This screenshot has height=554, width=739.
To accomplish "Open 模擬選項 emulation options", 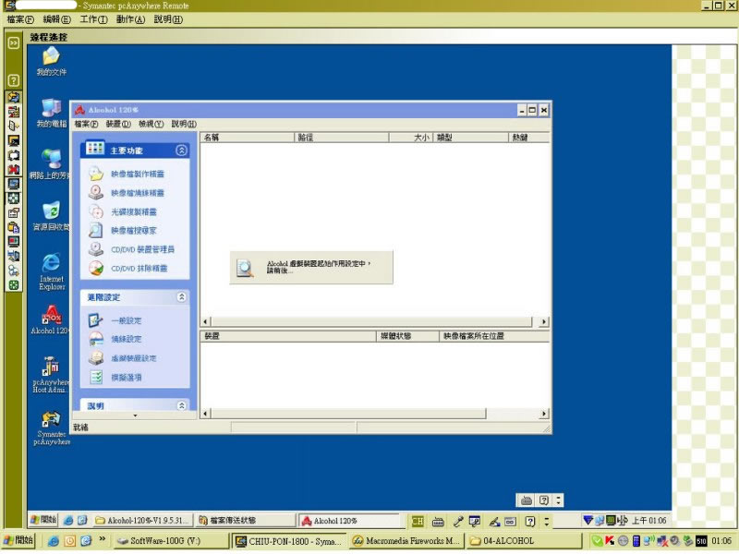I will pos(126,378).
